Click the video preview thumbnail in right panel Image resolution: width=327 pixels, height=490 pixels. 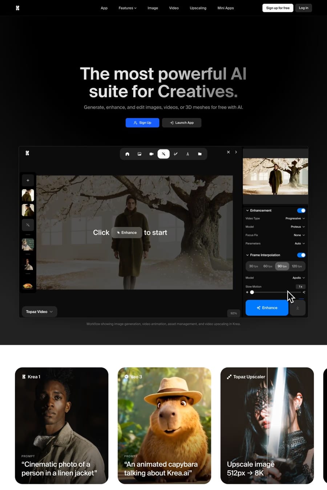275,176
